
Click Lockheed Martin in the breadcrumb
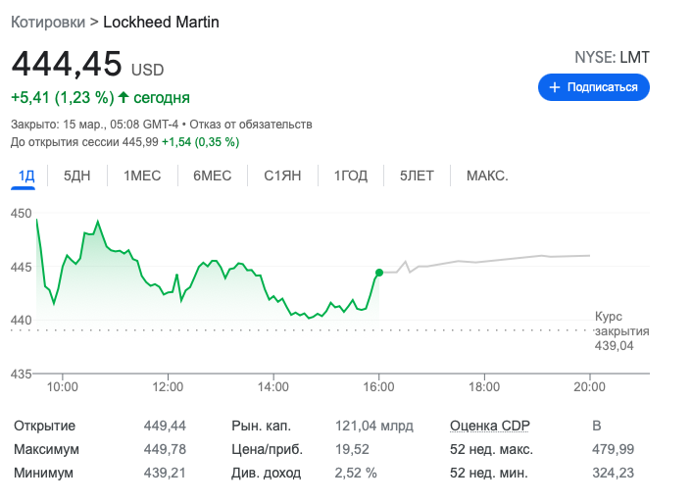pos(161,22)
